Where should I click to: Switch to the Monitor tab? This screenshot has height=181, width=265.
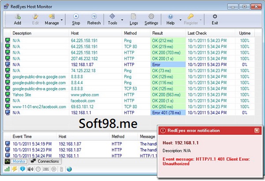coord(16,161)
